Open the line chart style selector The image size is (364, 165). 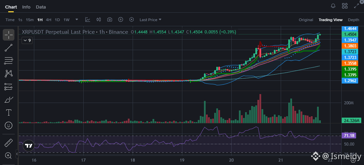(x=87, y=20)
